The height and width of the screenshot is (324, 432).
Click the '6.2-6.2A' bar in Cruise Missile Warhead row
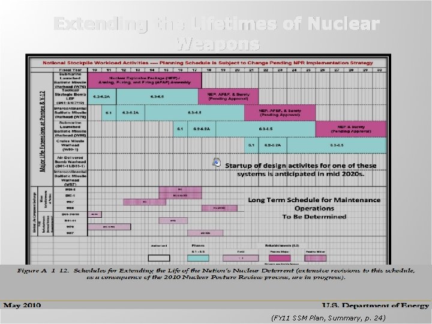point(273,145)
